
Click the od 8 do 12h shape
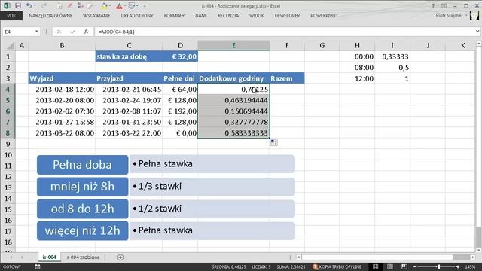tap(82, 209)
